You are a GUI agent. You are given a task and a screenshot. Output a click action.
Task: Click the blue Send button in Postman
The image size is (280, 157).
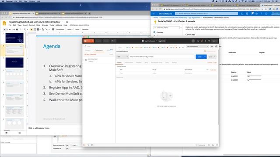tap(199, 57)
